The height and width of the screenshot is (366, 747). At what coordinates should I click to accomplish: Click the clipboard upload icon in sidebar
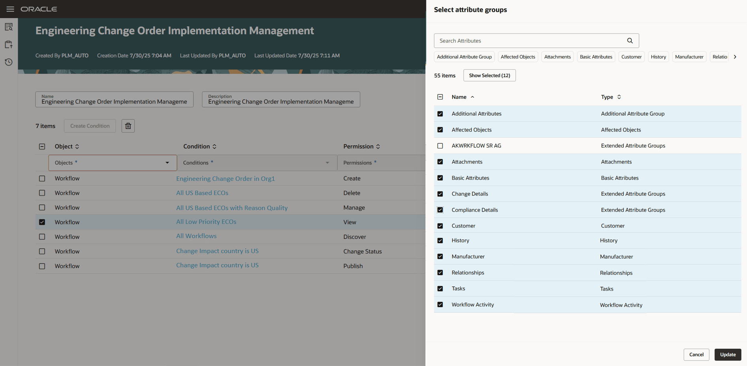8,44
